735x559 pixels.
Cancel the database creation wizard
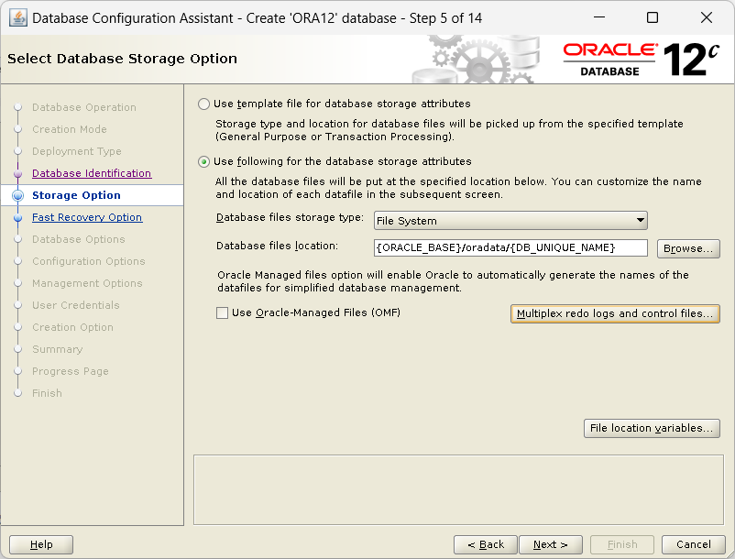coord(693,544)
